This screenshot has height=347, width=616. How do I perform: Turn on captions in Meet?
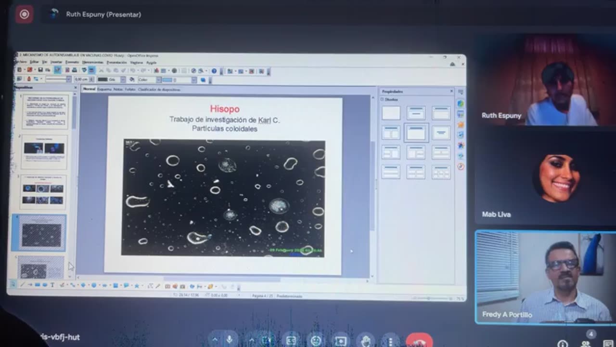tap(291, 340)
